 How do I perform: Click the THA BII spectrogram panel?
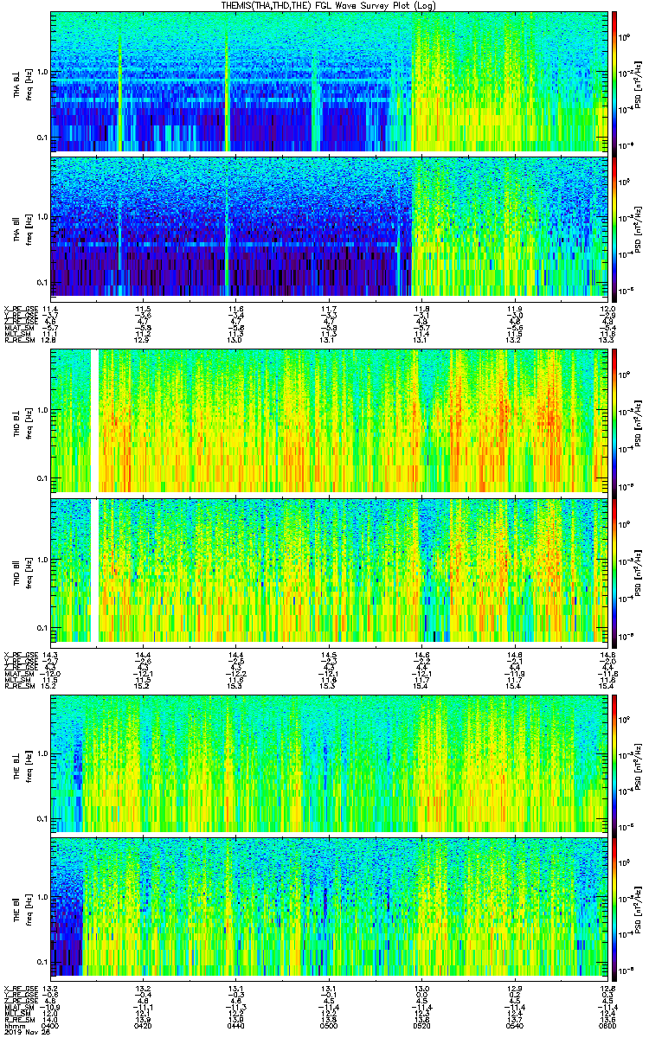coord(329,227)
